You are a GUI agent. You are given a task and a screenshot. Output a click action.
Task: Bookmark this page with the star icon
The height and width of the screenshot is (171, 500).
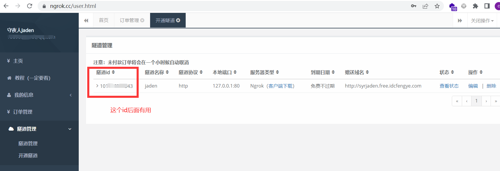pos(437,6)
